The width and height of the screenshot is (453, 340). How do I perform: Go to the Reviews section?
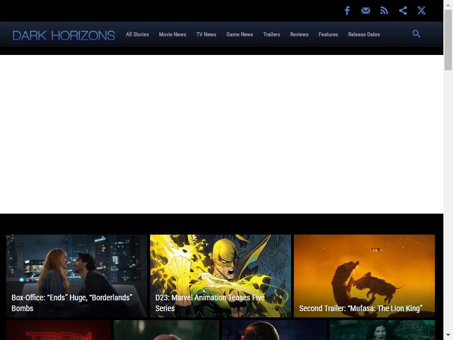tap(300, 35)
